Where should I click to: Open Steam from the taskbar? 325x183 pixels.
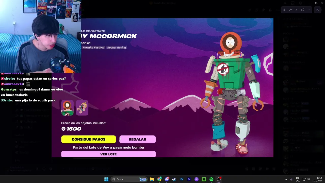(174, 179)
